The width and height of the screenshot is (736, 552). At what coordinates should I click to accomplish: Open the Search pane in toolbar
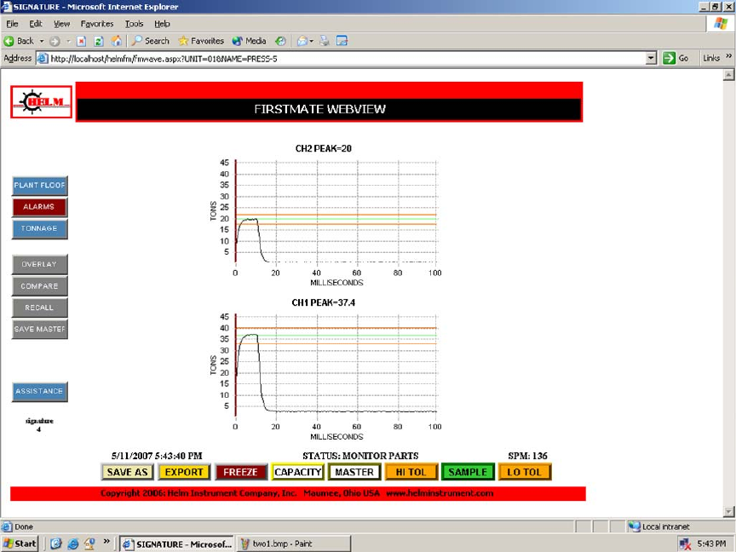150,41
